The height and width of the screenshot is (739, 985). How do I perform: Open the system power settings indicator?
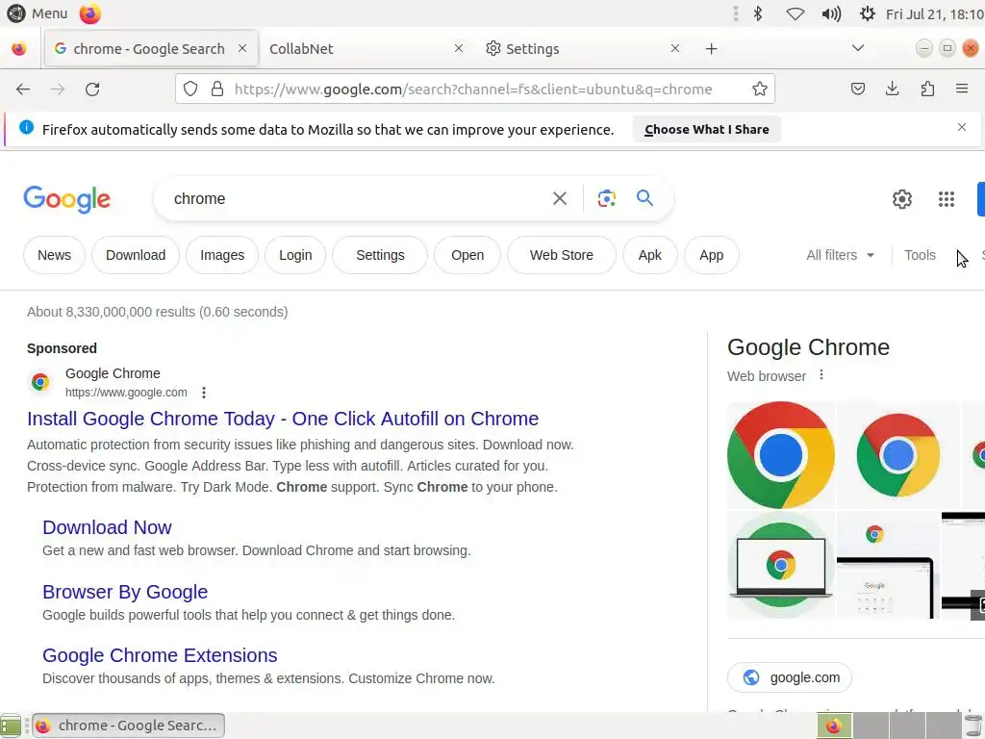867,13
